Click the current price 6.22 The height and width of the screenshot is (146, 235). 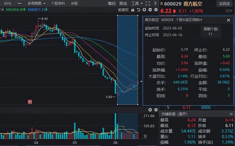(x=166, y=11)
